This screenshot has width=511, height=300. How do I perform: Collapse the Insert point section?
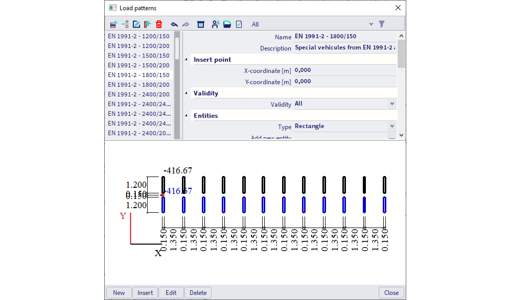click(187, 59)
